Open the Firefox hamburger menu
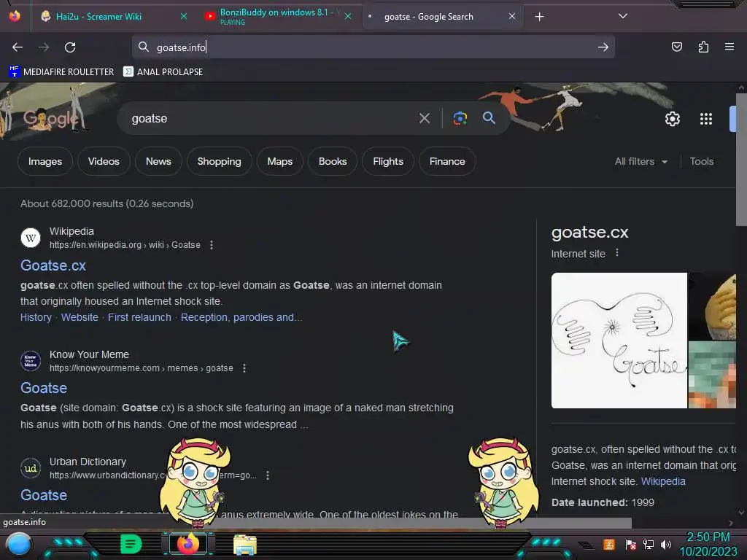Viewport: 747px width, 560px height. 729,47
